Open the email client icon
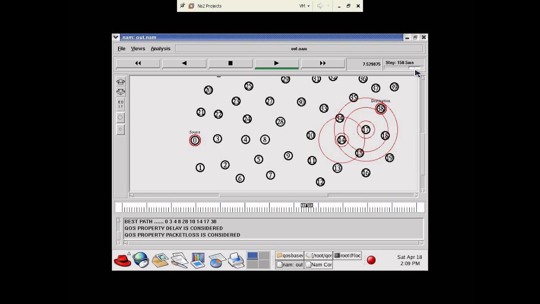The height and width of the screenshot is (304, 540). [x=160, y=260]
